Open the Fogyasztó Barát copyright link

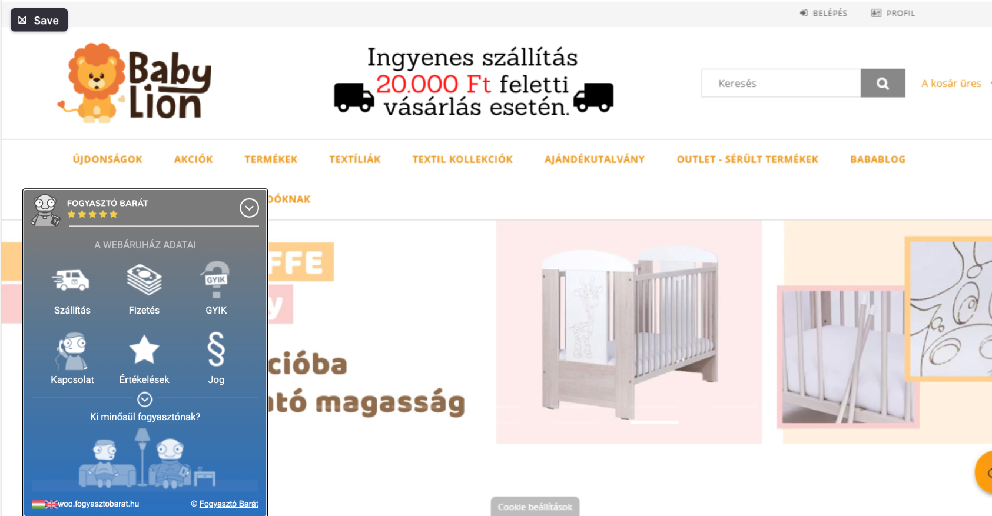point(228,504)
